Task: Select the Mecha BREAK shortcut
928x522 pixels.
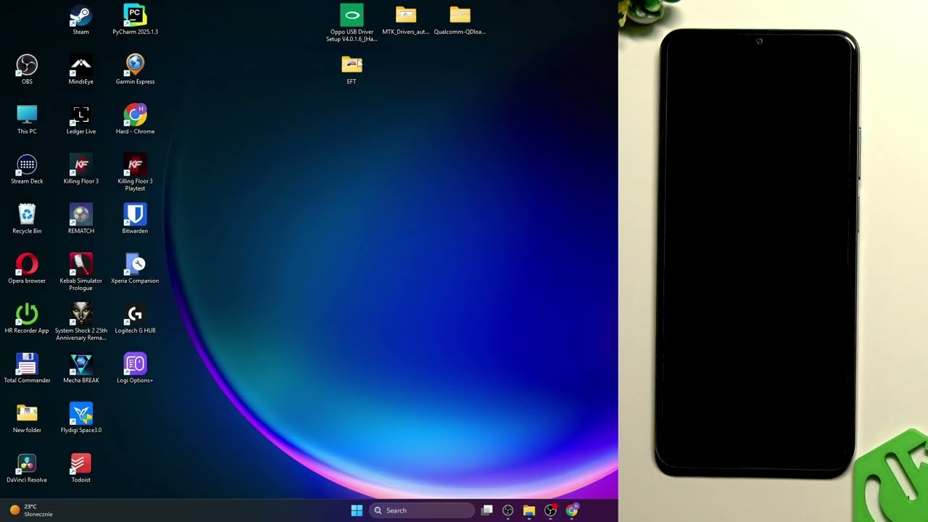Action: (80, 369)
